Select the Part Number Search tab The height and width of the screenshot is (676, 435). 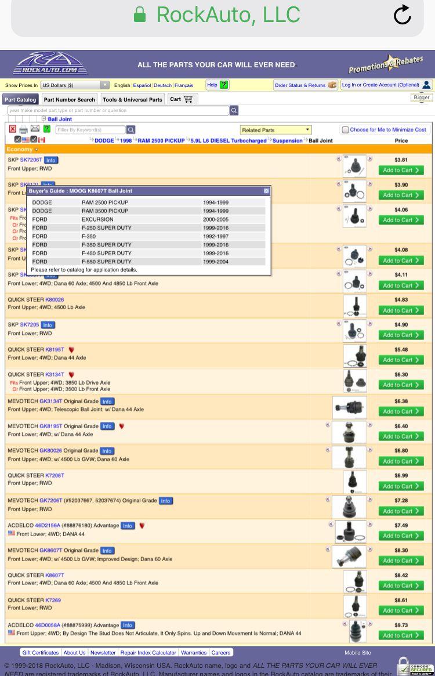(x=70, y=100)
